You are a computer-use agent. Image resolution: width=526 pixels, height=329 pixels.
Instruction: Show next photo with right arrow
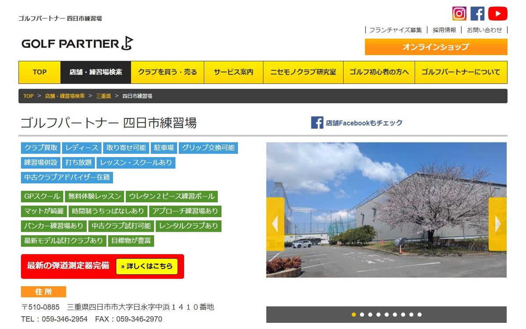point(498,224)
